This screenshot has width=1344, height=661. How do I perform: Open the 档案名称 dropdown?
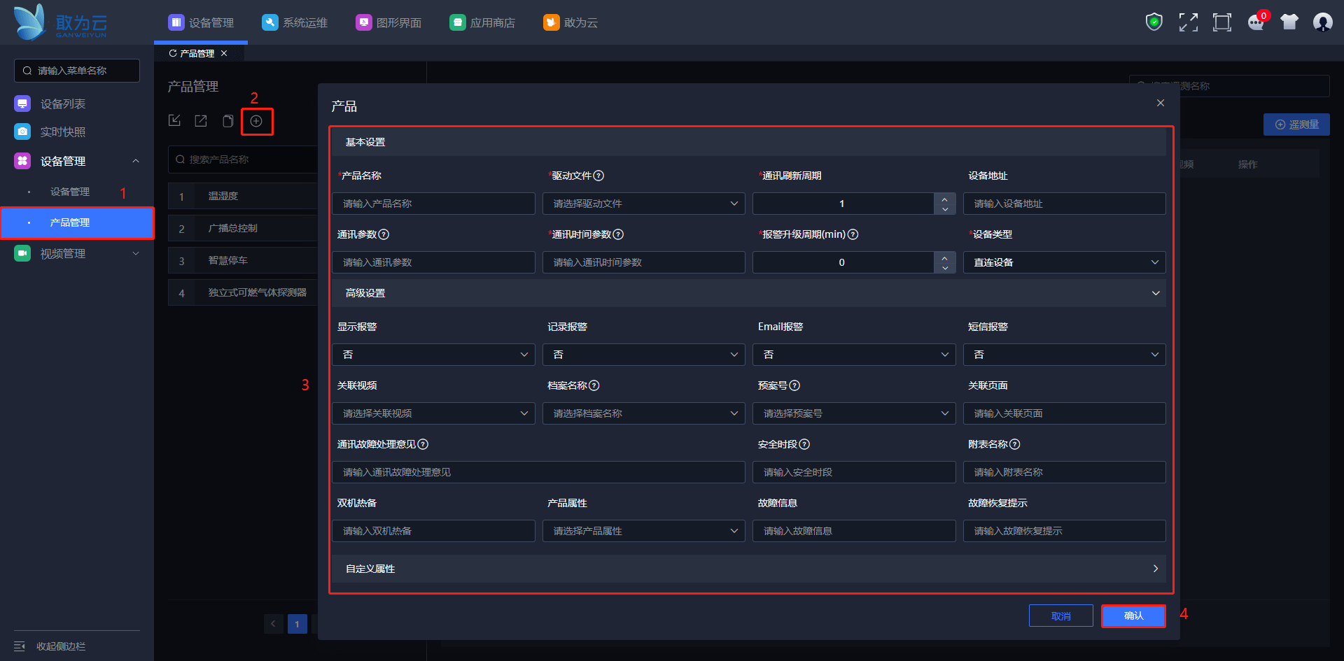click(x=643, y=413)
